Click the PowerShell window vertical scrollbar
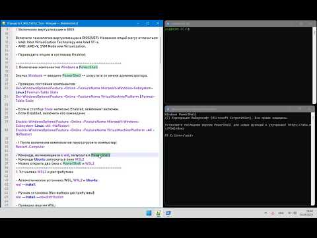Screen dimensions: 317x238 (x=313, y=159)
